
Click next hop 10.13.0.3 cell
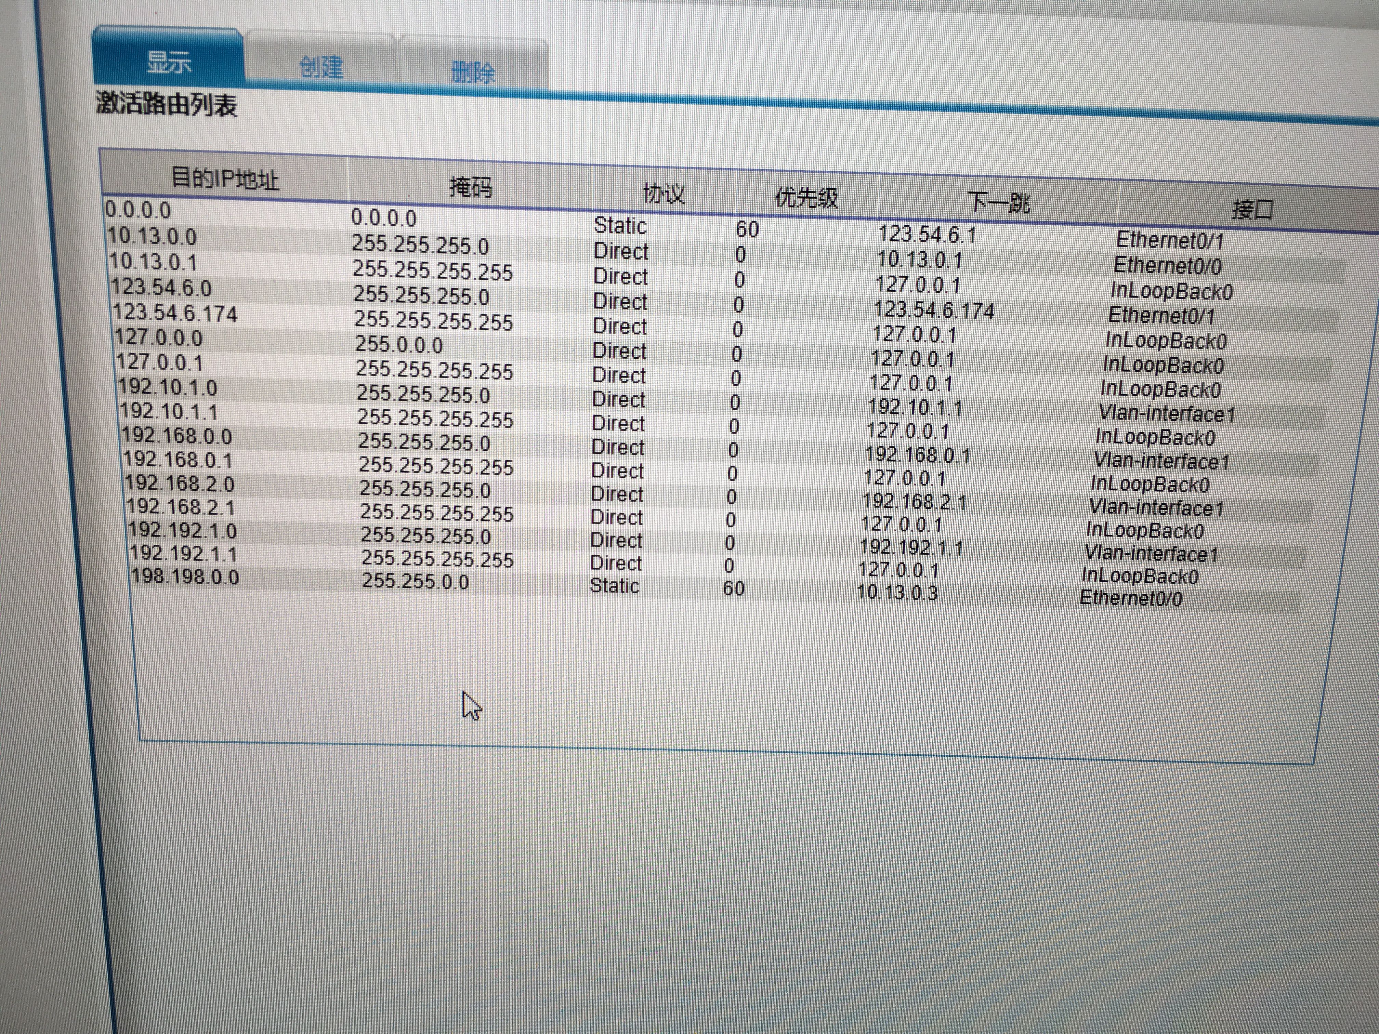point(897,592)
